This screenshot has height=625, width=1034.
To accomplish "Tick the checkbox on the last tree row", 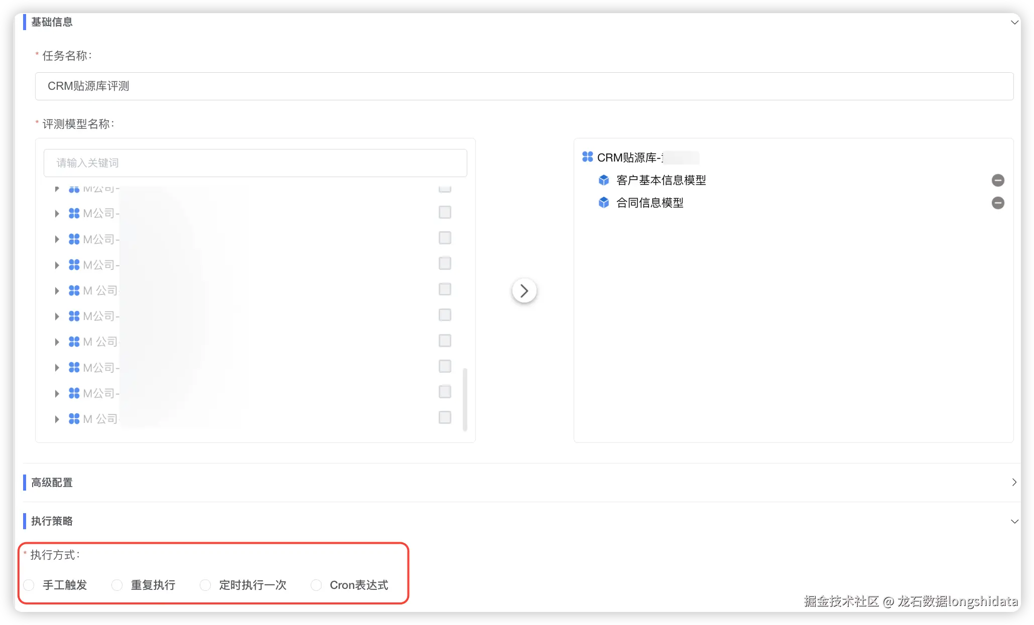I will point(445,417).
